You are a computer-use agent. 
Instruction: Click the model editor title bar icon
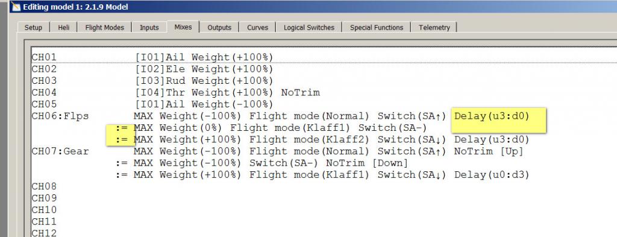point(16,7)
